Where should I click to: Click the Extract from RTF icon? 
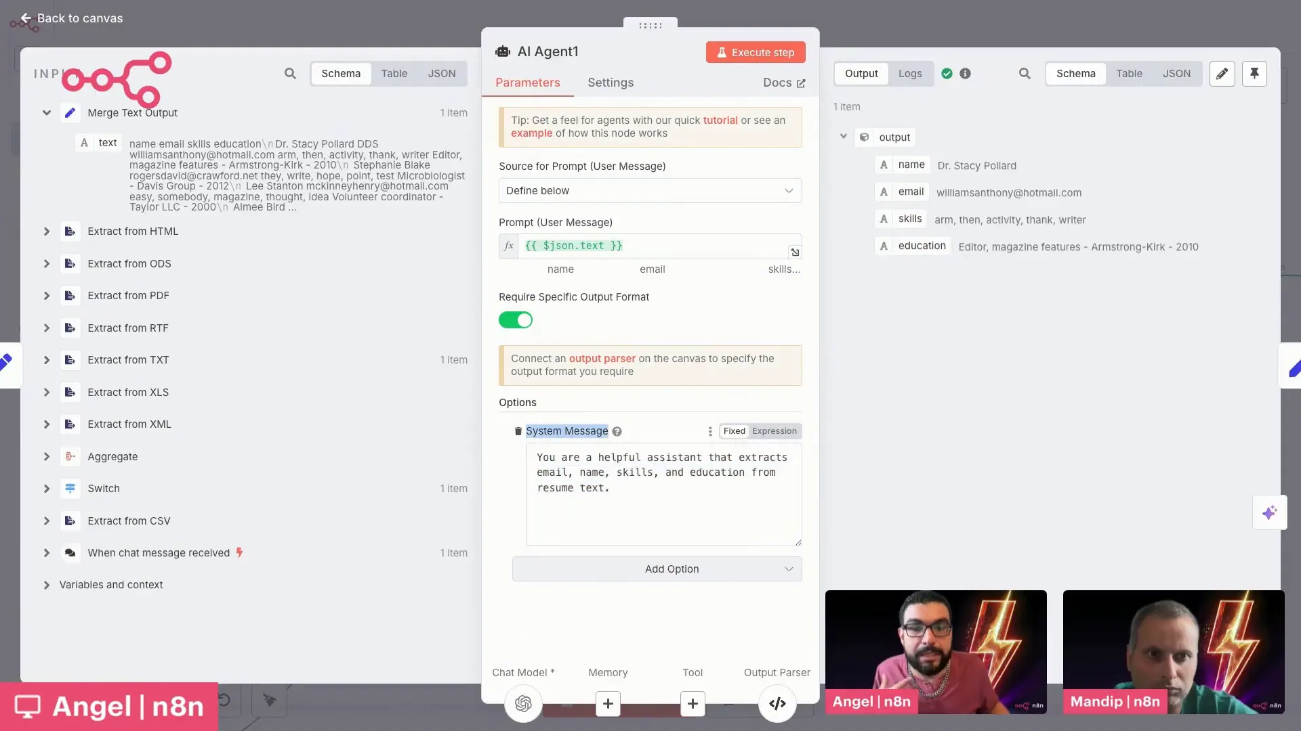tap(70, 328)
